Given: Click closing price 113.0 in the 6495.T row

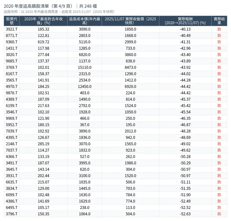Looking at the screenshot, I should [130, 208].
